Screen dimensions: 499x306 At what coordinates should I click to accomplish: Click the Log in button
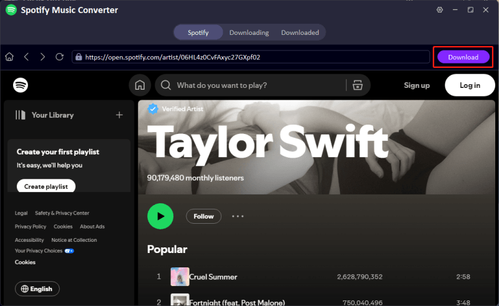click(470, 85)
